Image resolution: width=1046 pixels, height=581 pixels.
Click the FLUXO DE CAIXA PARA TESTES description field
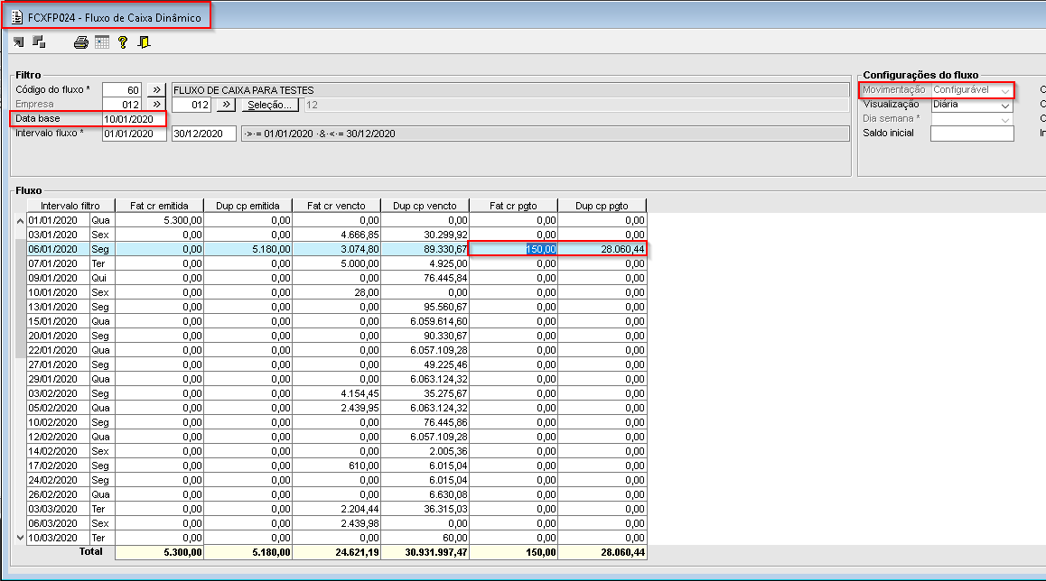pos(510,90)
